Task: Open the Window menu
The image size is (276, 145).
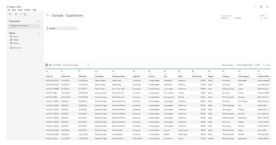Action: [27, 10]
